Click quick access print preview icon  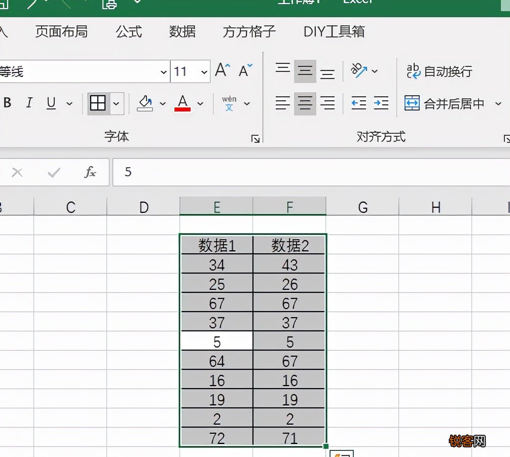click(110, 4)
